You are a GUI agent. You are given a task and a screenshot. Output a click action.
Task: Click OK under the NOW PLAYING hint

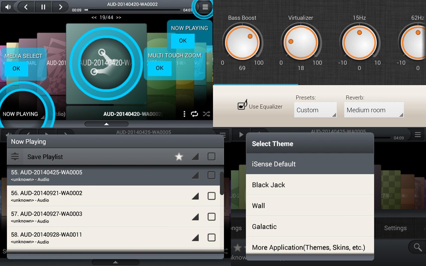183,41
